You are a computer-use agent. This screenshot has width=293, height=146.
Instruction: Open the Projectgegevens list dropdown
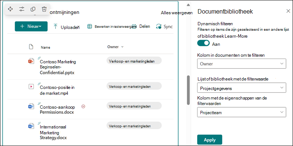point(242,88)
